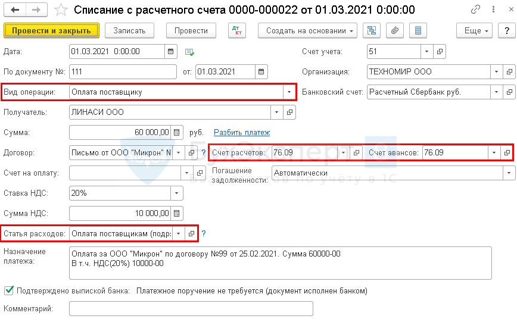The width and height of the screenshot is (517, 322).
Task: Open the document report list icon
Action: (x=418, y=30)
